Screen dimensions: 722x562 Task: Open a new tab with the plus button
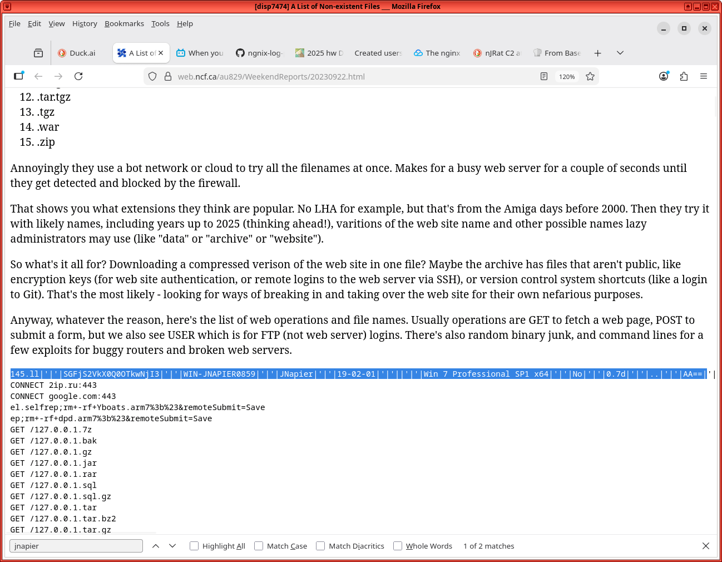[x=597, y=53]
